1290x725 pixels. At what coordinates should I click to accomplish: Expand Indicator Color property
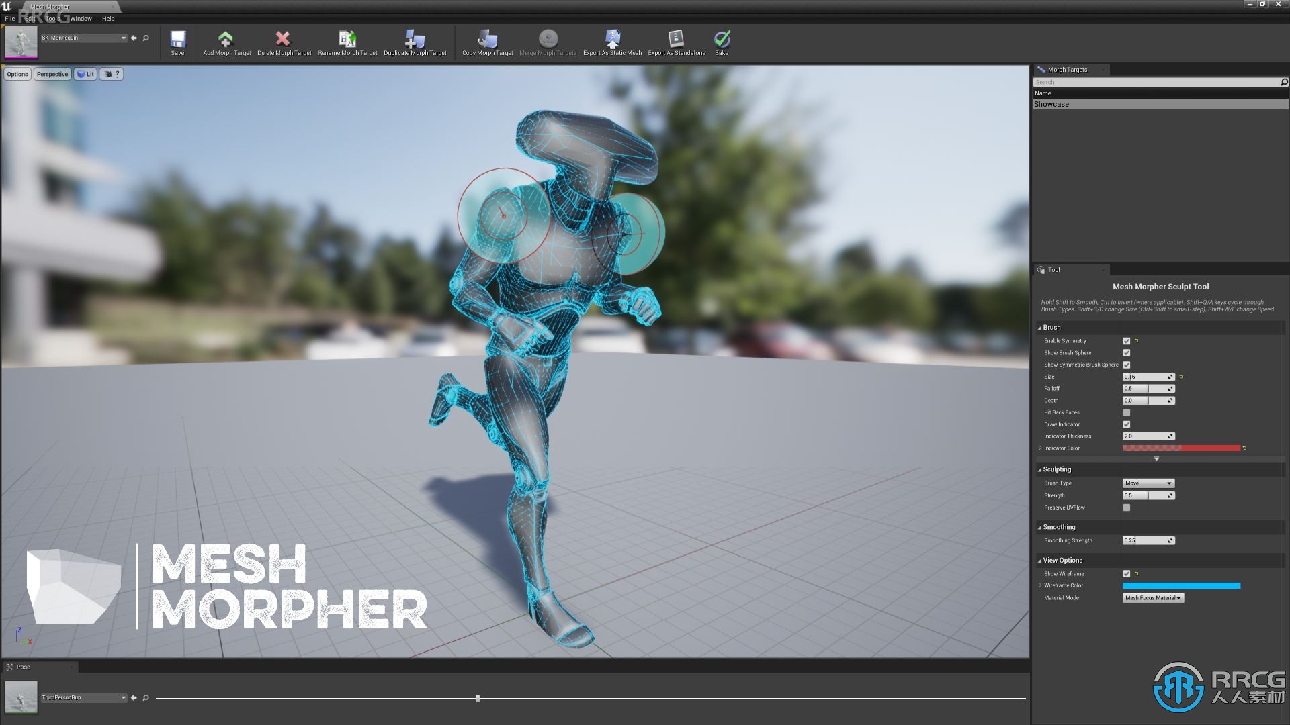tap(1040, 448)
